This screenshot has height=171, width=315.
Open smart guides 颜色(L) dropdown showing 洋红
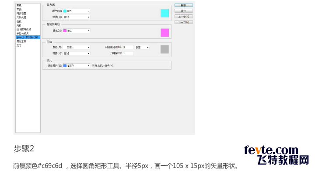coord(76,31)
